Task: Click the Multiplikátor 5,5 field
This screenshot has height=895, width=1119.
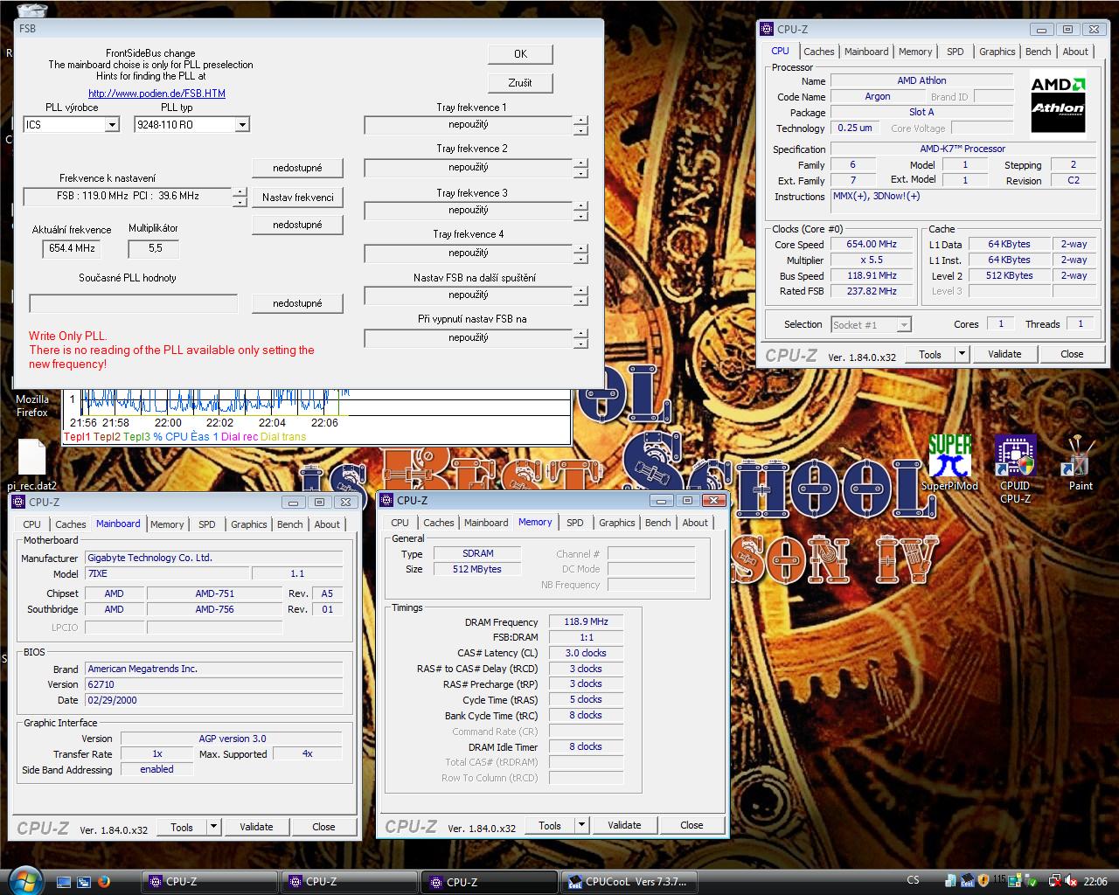Action: (154, 248)
